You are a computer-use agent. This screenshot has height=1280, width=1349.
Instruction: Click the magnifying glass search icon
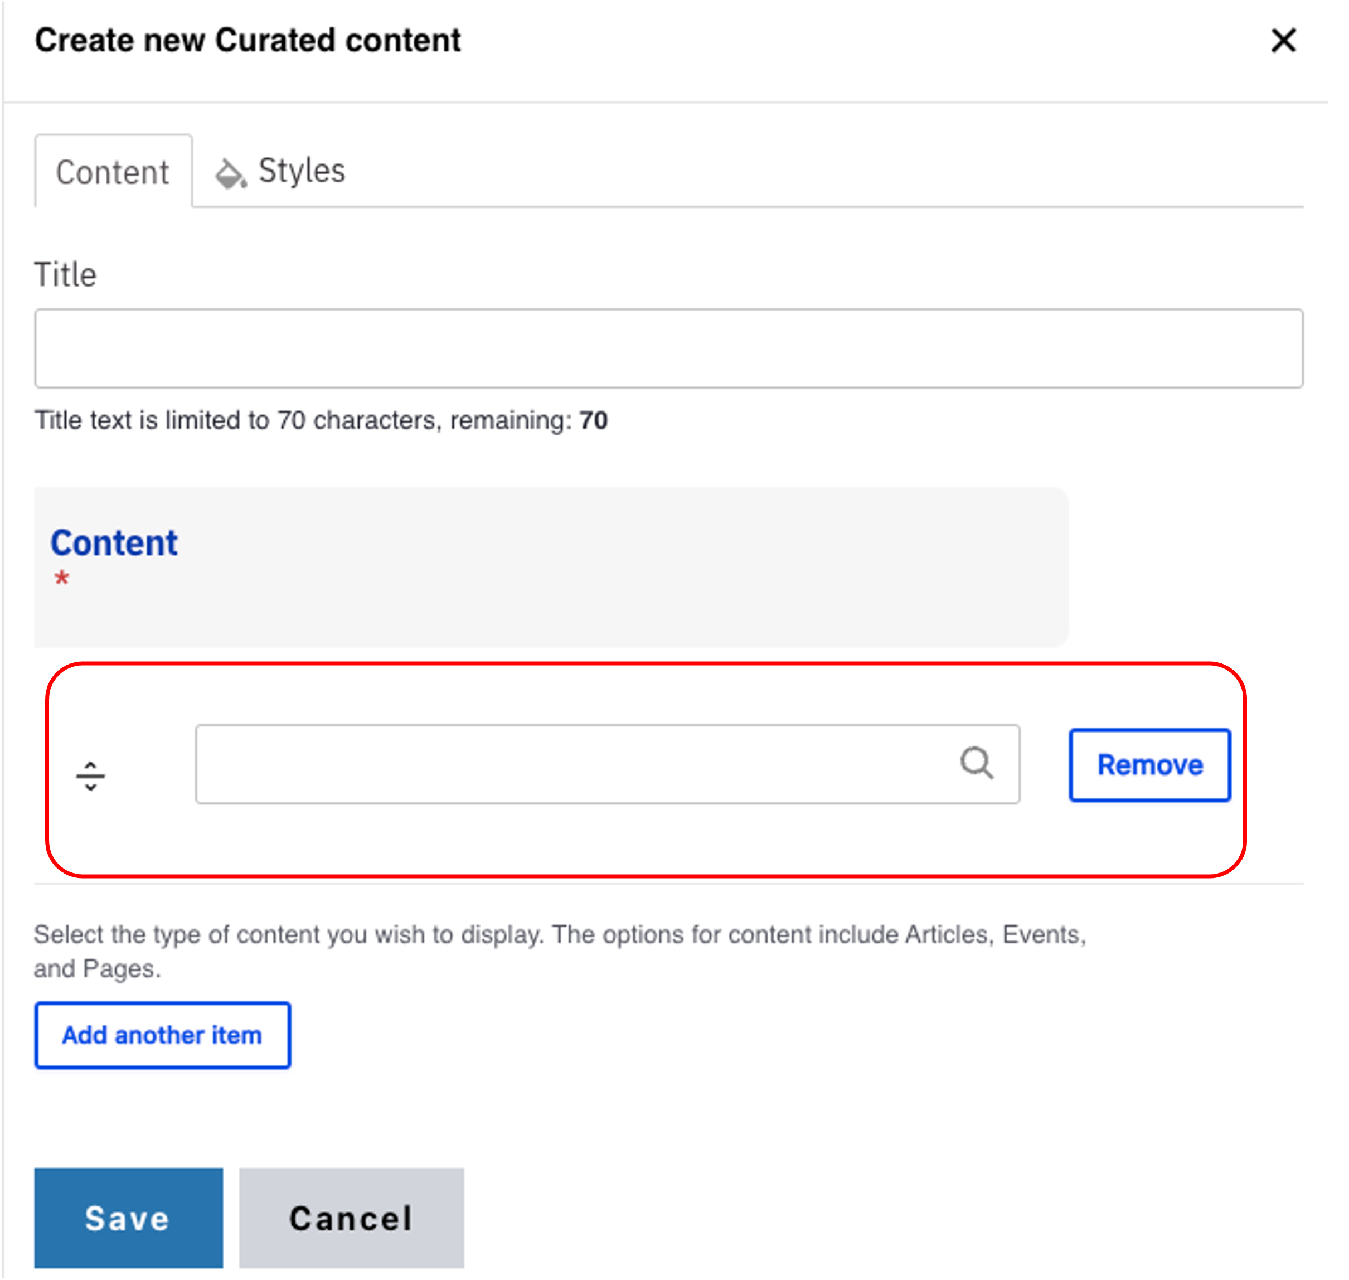coord(977,763)
